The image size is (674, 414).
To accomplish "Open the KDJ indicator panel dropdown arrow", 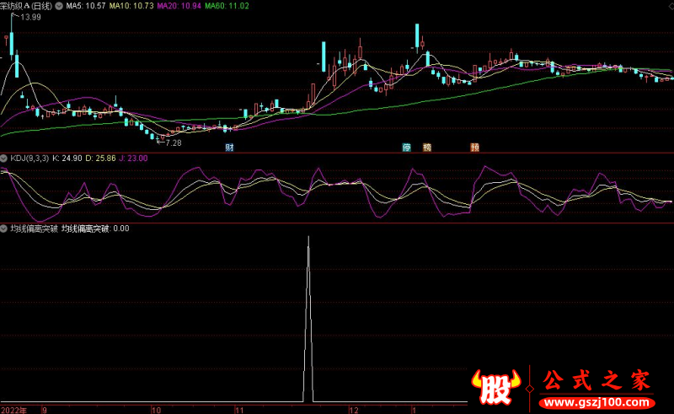I will tap(4, 158).
